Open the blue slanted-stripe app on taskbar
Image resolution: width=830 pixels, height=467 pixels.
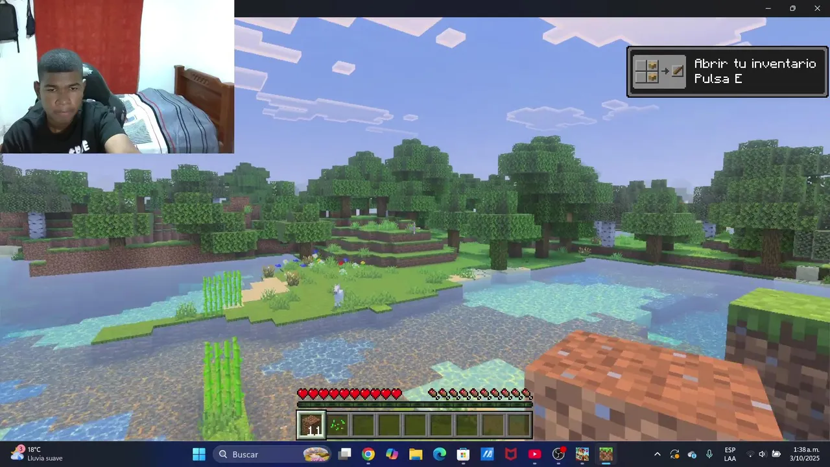[x=487, y=454]
